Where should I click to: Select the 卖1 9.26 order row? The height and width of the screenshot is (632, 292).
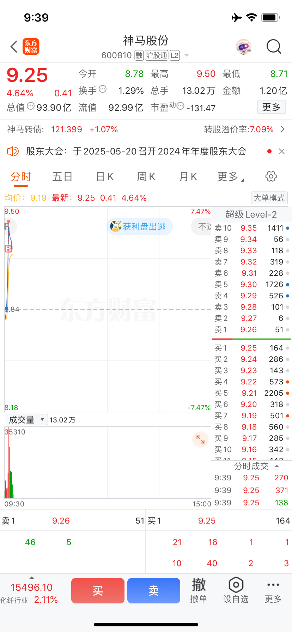pos(252,330)
